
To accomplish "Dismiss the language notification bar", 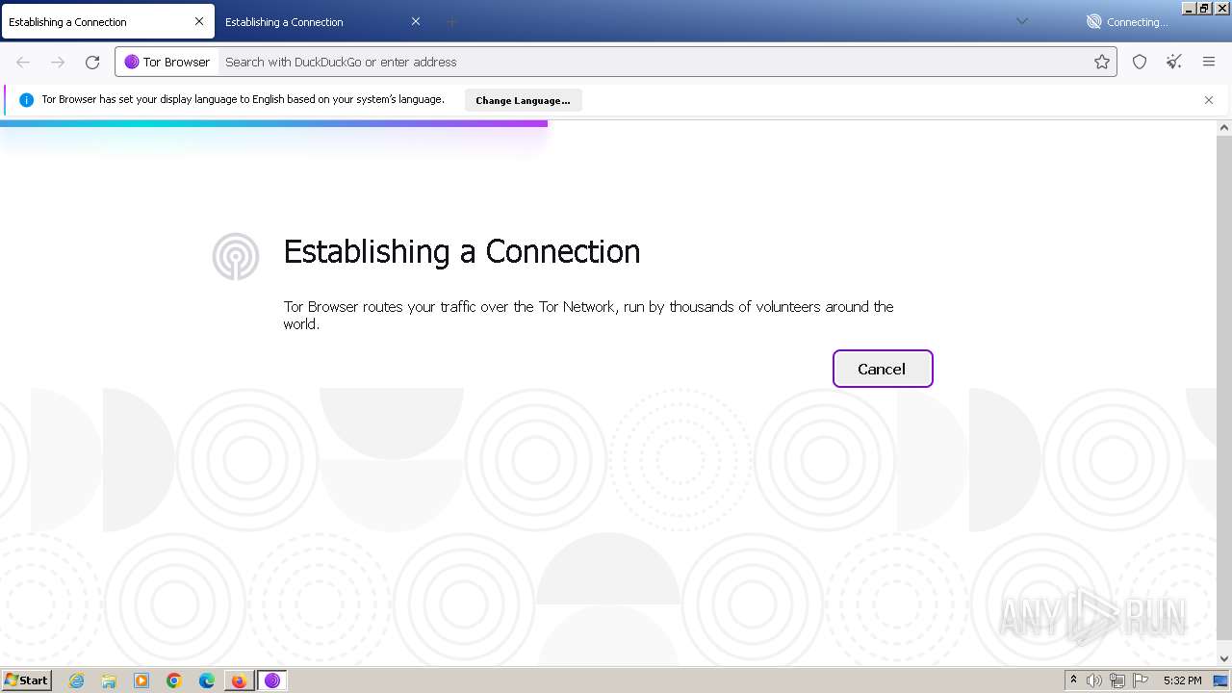I will [1209, 100].
